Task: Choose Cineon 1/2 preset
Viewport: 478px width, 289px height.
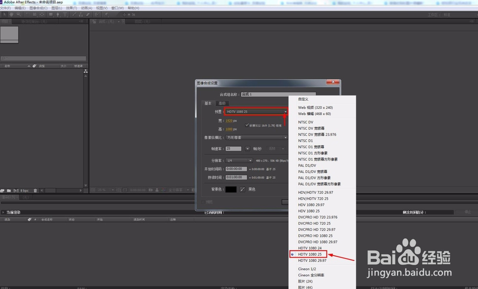Action: tap(307, 269)
